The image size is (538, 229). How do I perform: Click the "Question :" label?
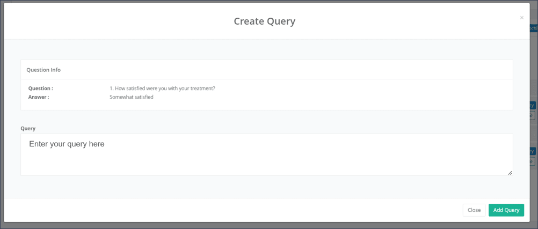pyautogui.click(x=41, y=88)
